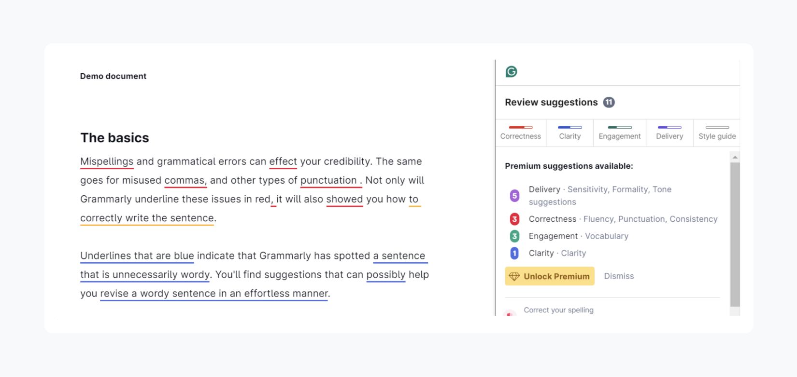
Task: Click the suggestions count badge showing 11
Action: [x=609, y=102]
